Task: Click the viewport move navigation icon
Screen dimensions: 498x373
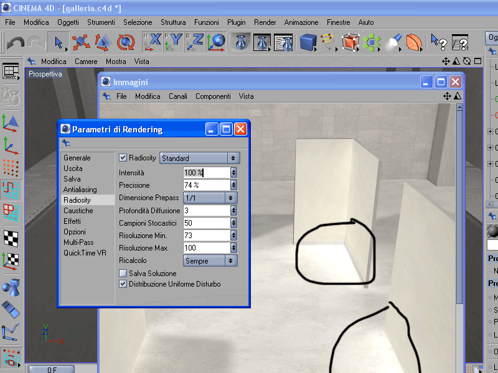Action: click(x=446, y=61)
